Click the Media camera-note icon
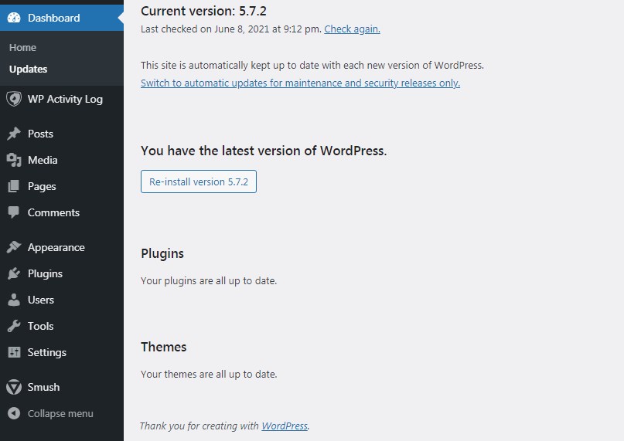 click(14, 160)
